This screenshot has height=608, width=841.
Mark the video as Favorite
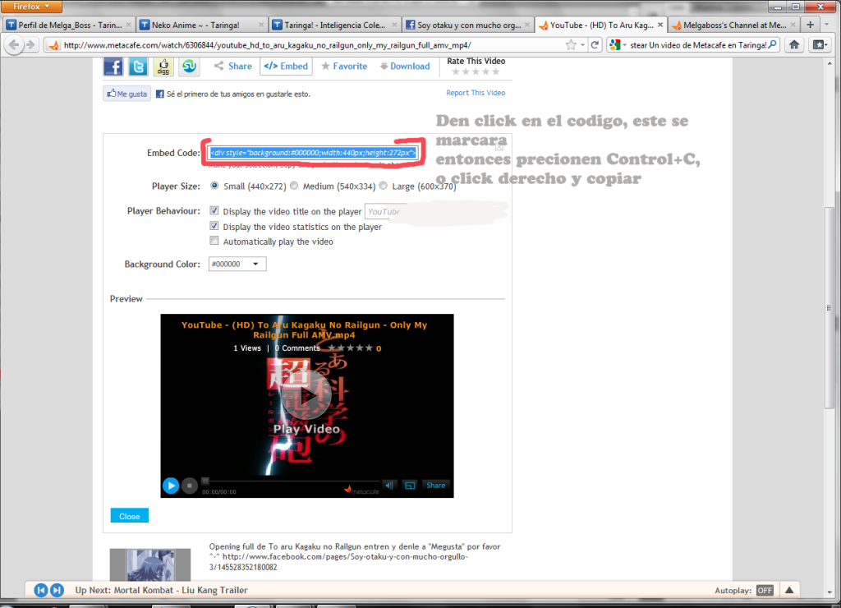tap(344, 66)
